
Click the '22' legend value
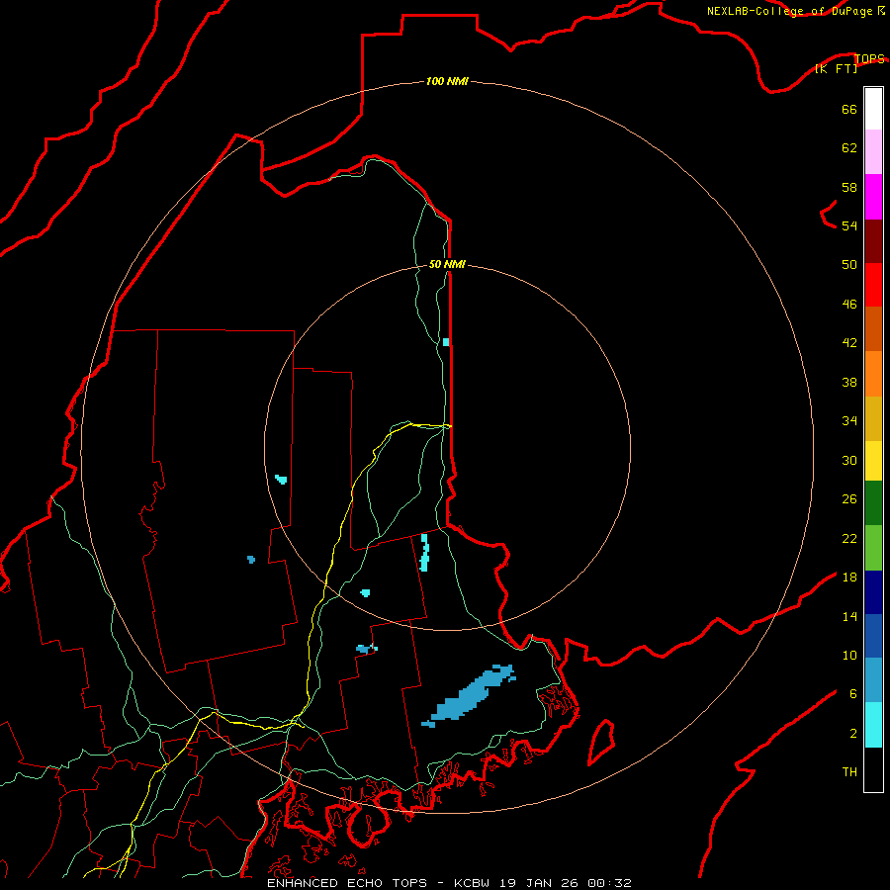(849, 538)
